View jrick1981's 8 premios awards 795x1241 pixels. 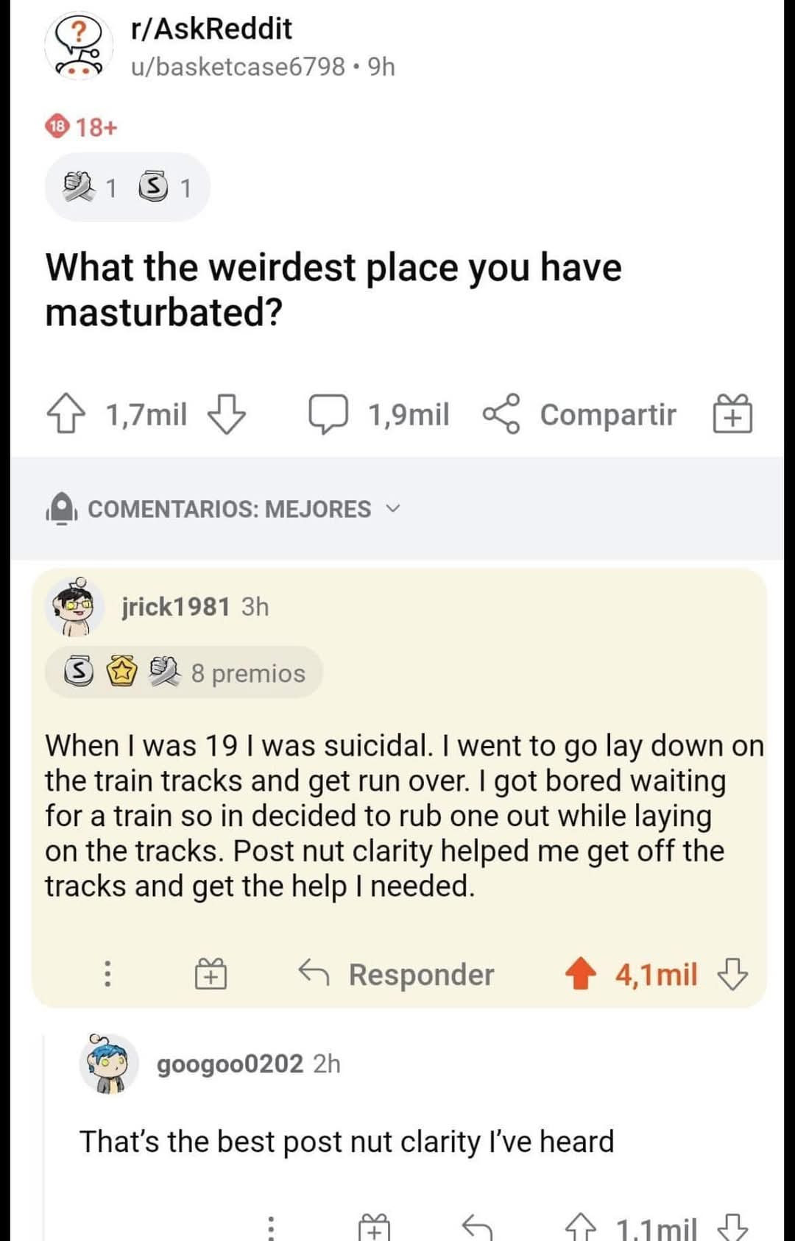click(x=184, y=672)
